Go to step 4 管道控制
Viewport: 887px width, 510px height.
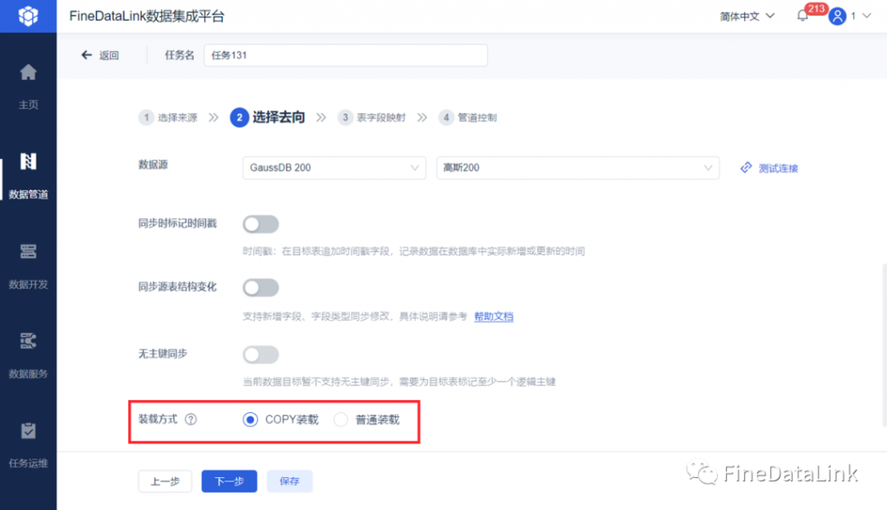468,118
